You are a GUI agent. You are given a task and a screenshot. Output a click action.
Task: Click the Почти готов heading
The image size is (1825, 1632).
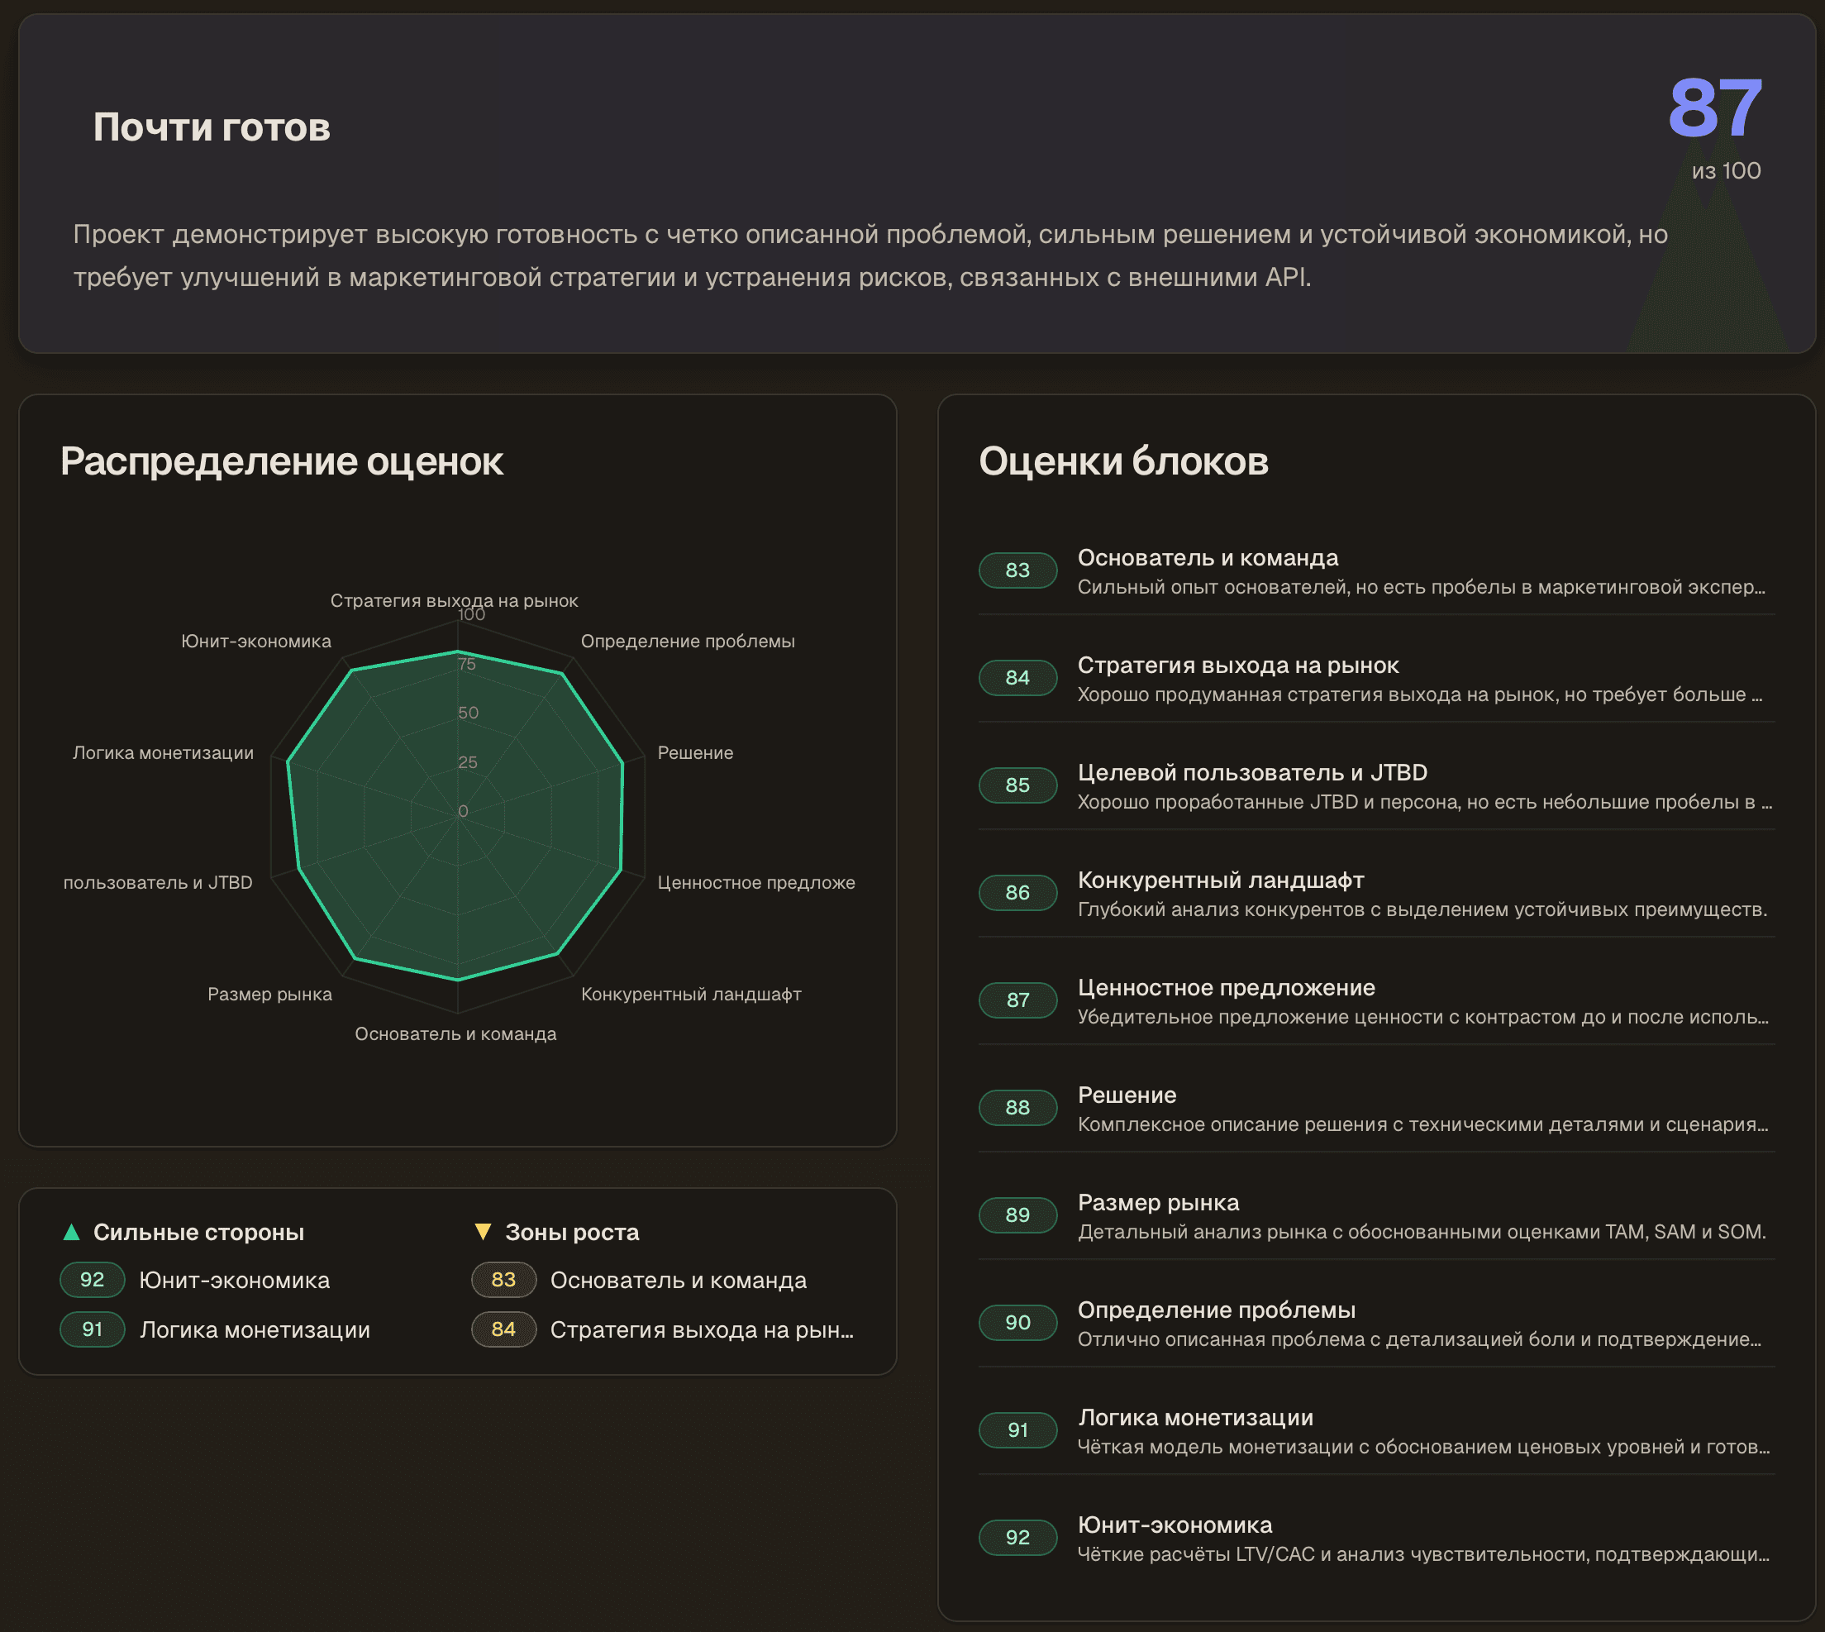(212, 127)
